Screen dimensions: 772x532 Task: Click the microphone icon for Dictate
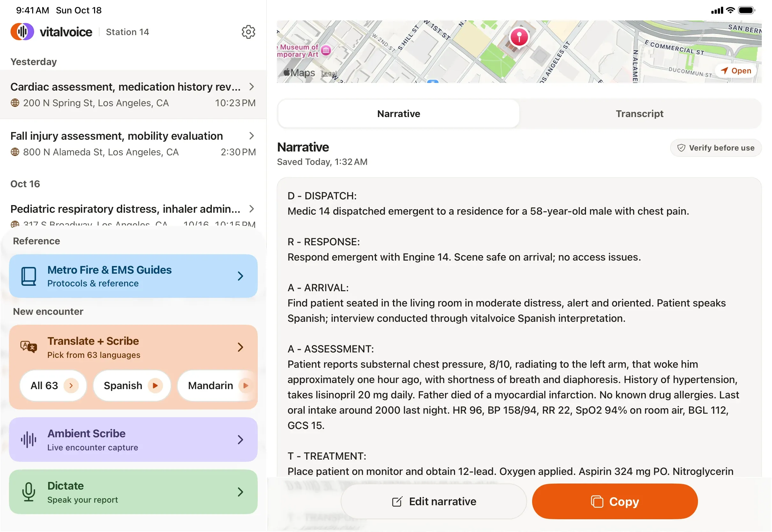click(29, 492)
